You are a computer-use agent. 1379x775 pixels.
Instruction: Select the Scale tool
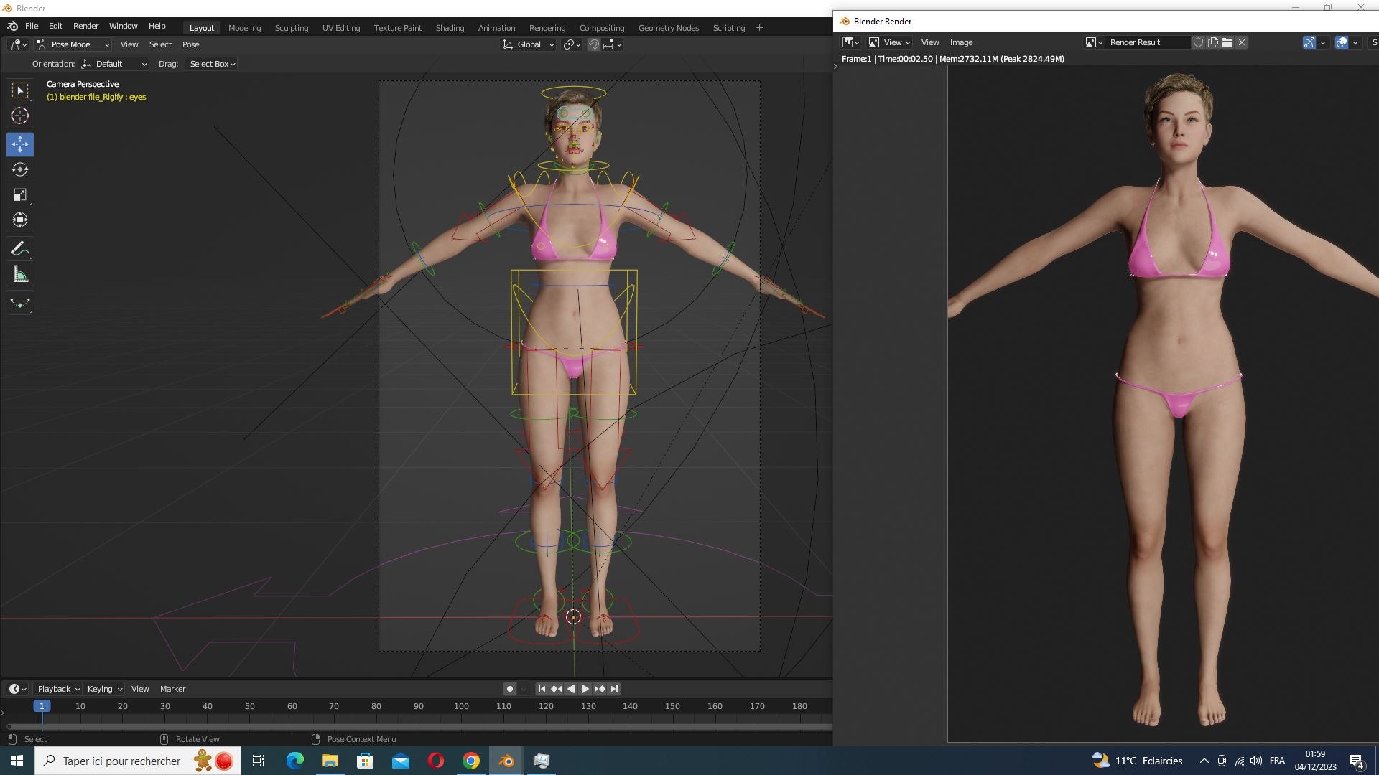[x=20, y=194]
